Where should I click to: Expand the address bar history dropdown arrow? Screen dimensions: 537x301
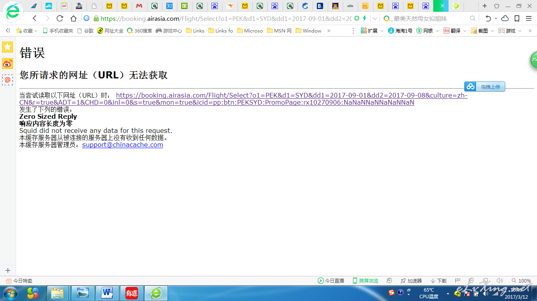point(375,18)
